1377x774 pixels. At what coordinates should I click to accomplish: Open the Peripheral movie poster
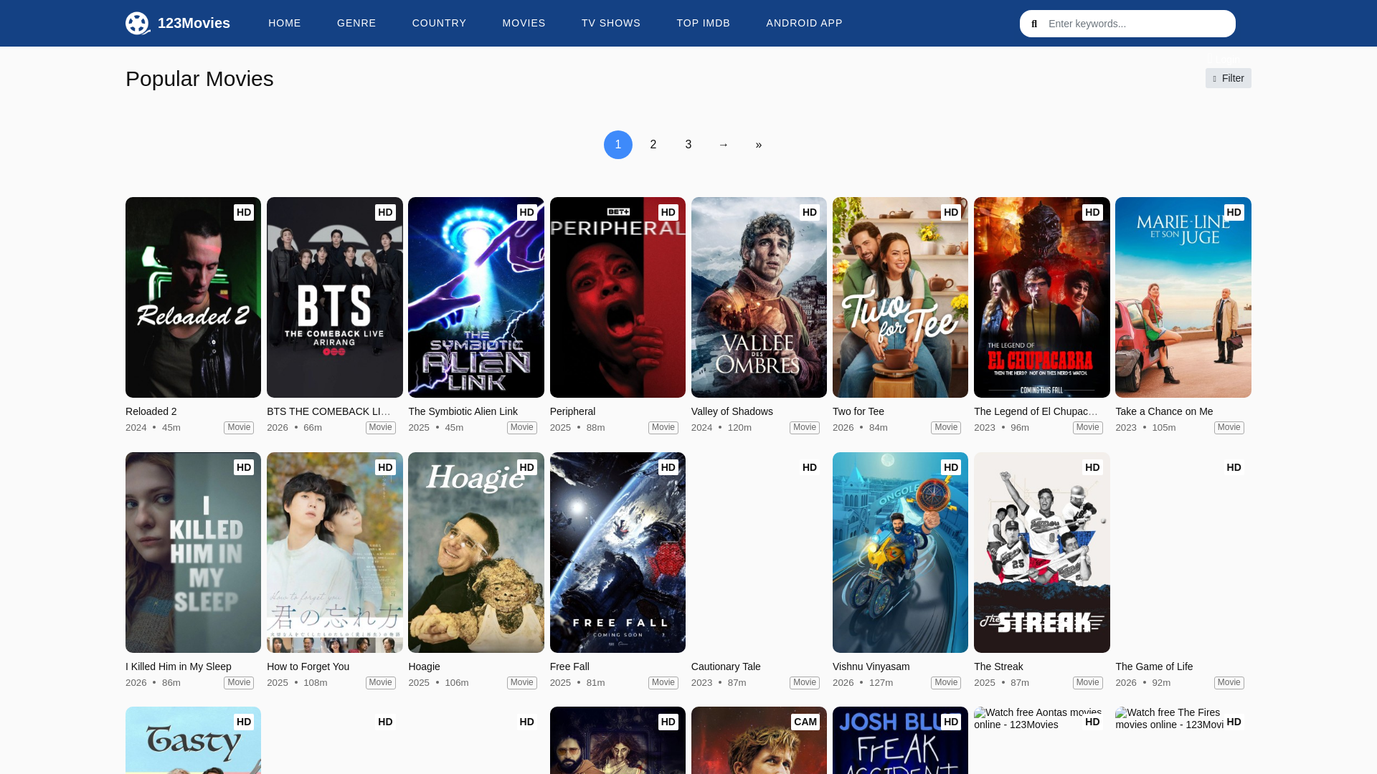[617, 297]
